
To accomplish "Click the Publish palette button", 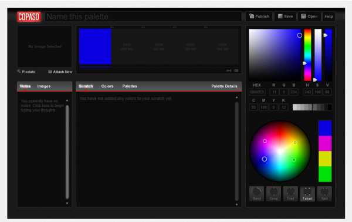I will pos(259,16).
